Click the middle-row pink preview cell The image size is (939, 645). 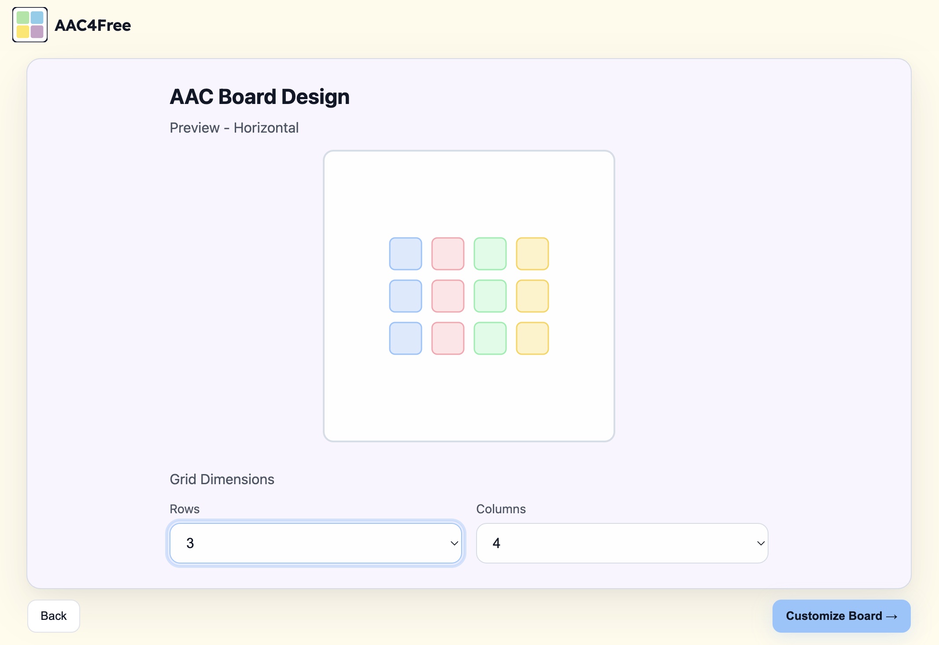(x=448, y=296)
